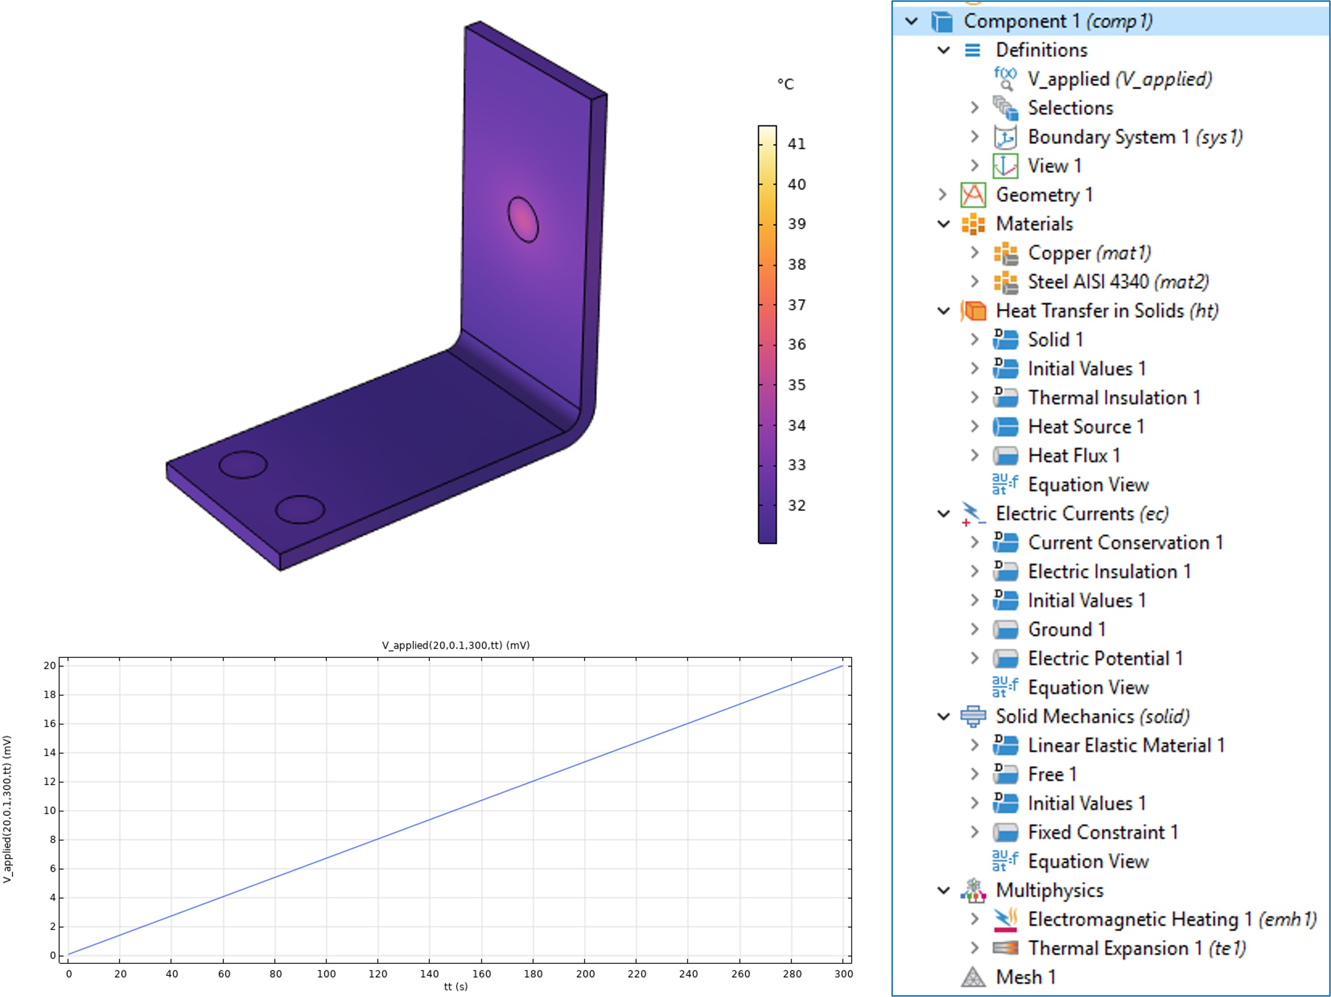1331x997 pixels.
Task: Click the V_applied function icon
Action: coord(1005,79)
